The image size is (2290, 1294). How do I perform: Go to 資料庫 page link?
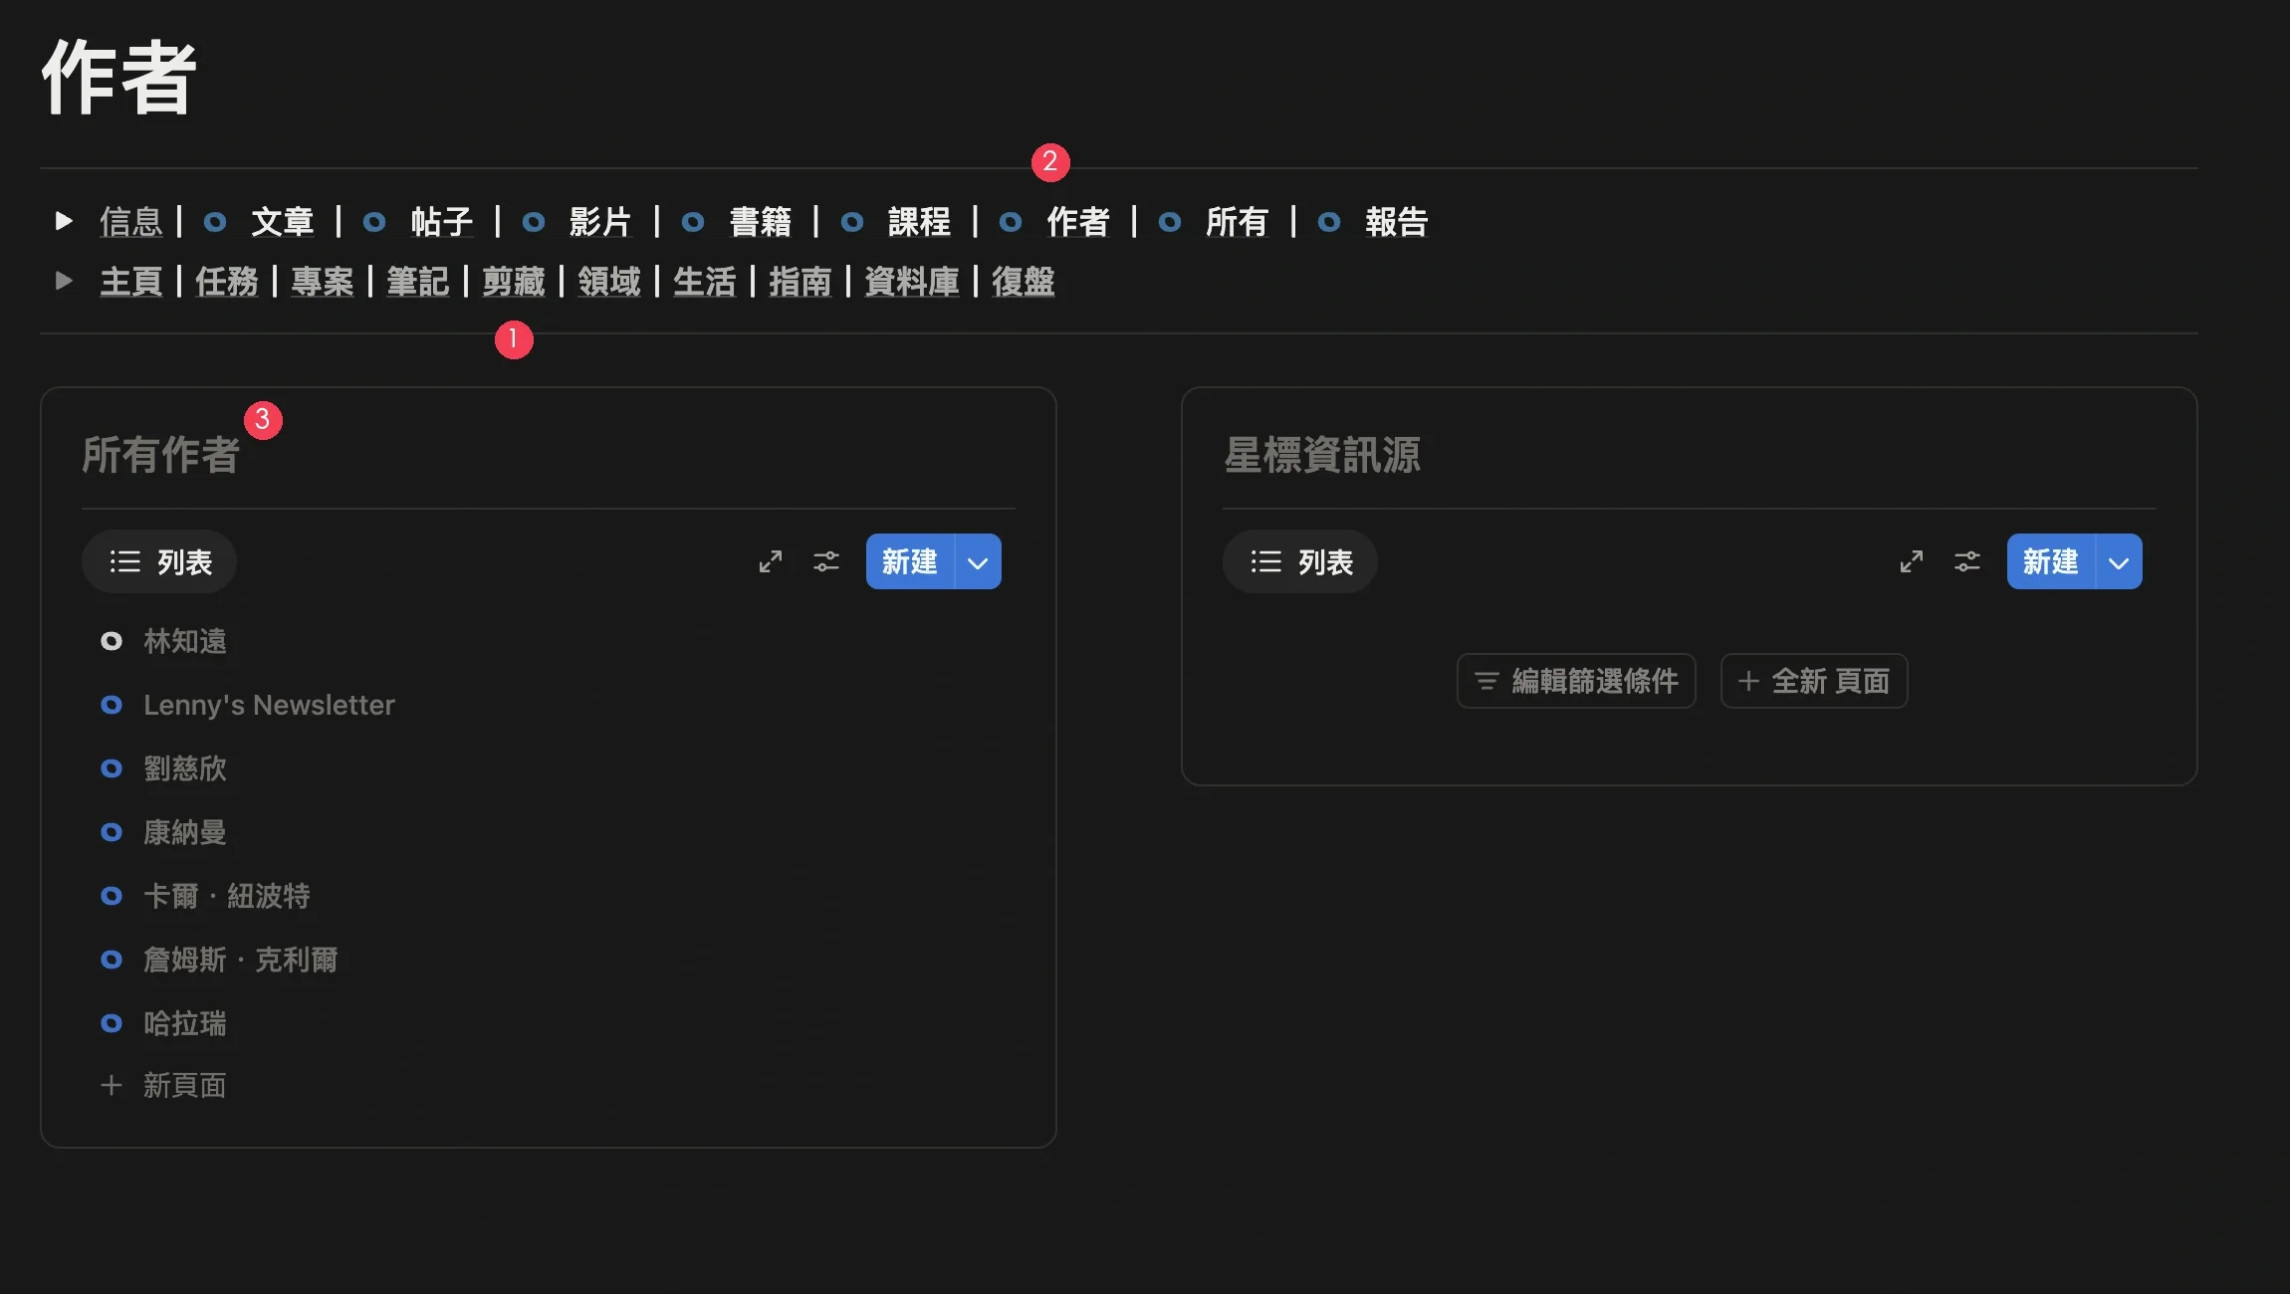912,282
